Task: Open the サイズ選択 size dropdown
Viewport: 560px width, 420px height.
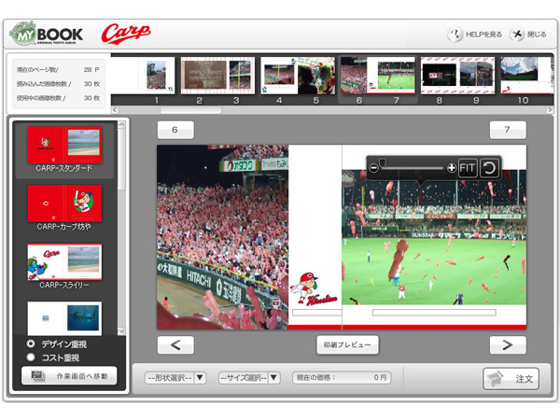Action: (x=249, y=377)
